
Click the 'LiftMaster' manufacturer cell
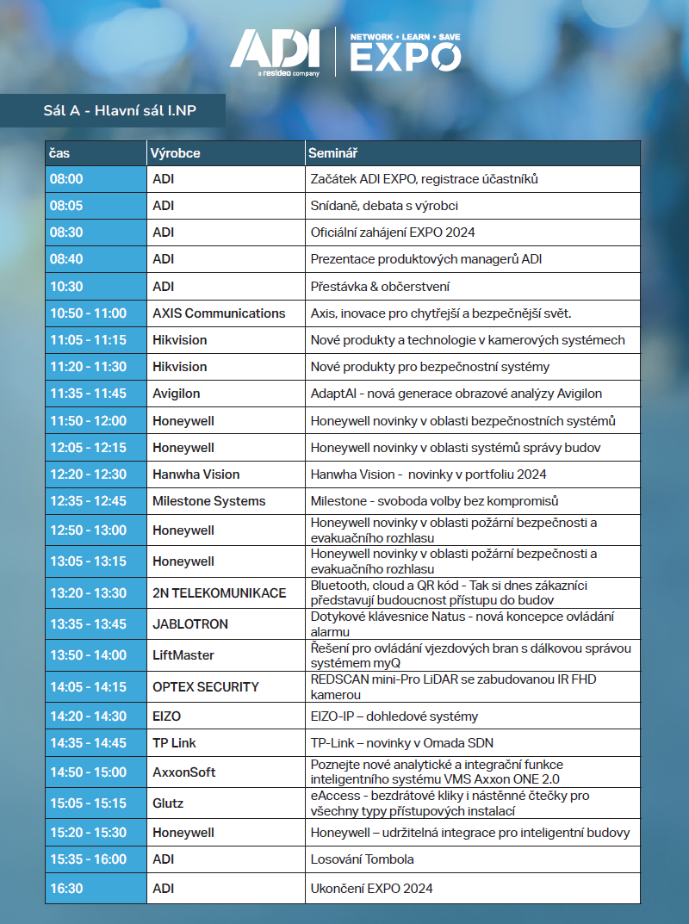[226, 655]
